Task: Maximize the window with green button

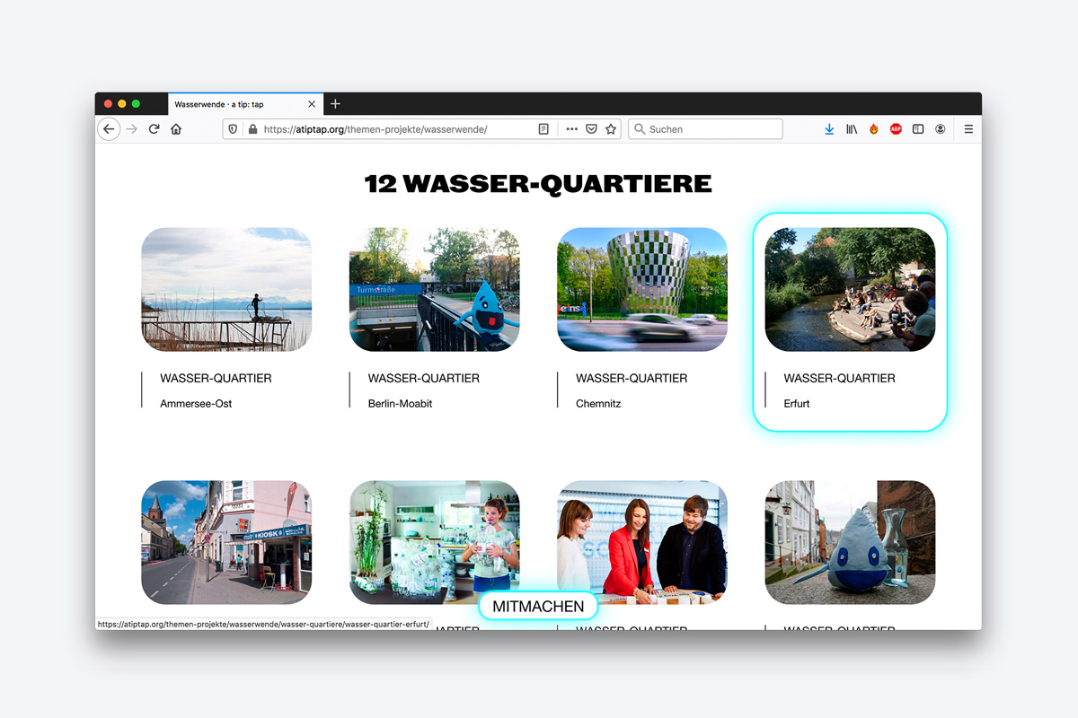Action: tap(137, 104)
